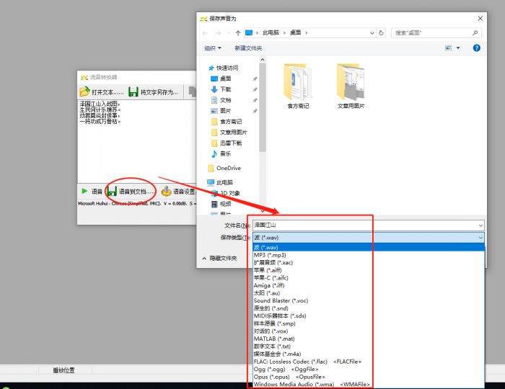Choose Ogg (*.ogg) format
505x389 pixels.
pos(369,369)
